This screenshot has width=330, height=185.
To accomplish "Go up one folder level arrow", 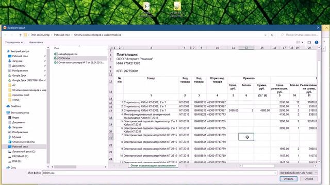I will click(x=21, y=35).
